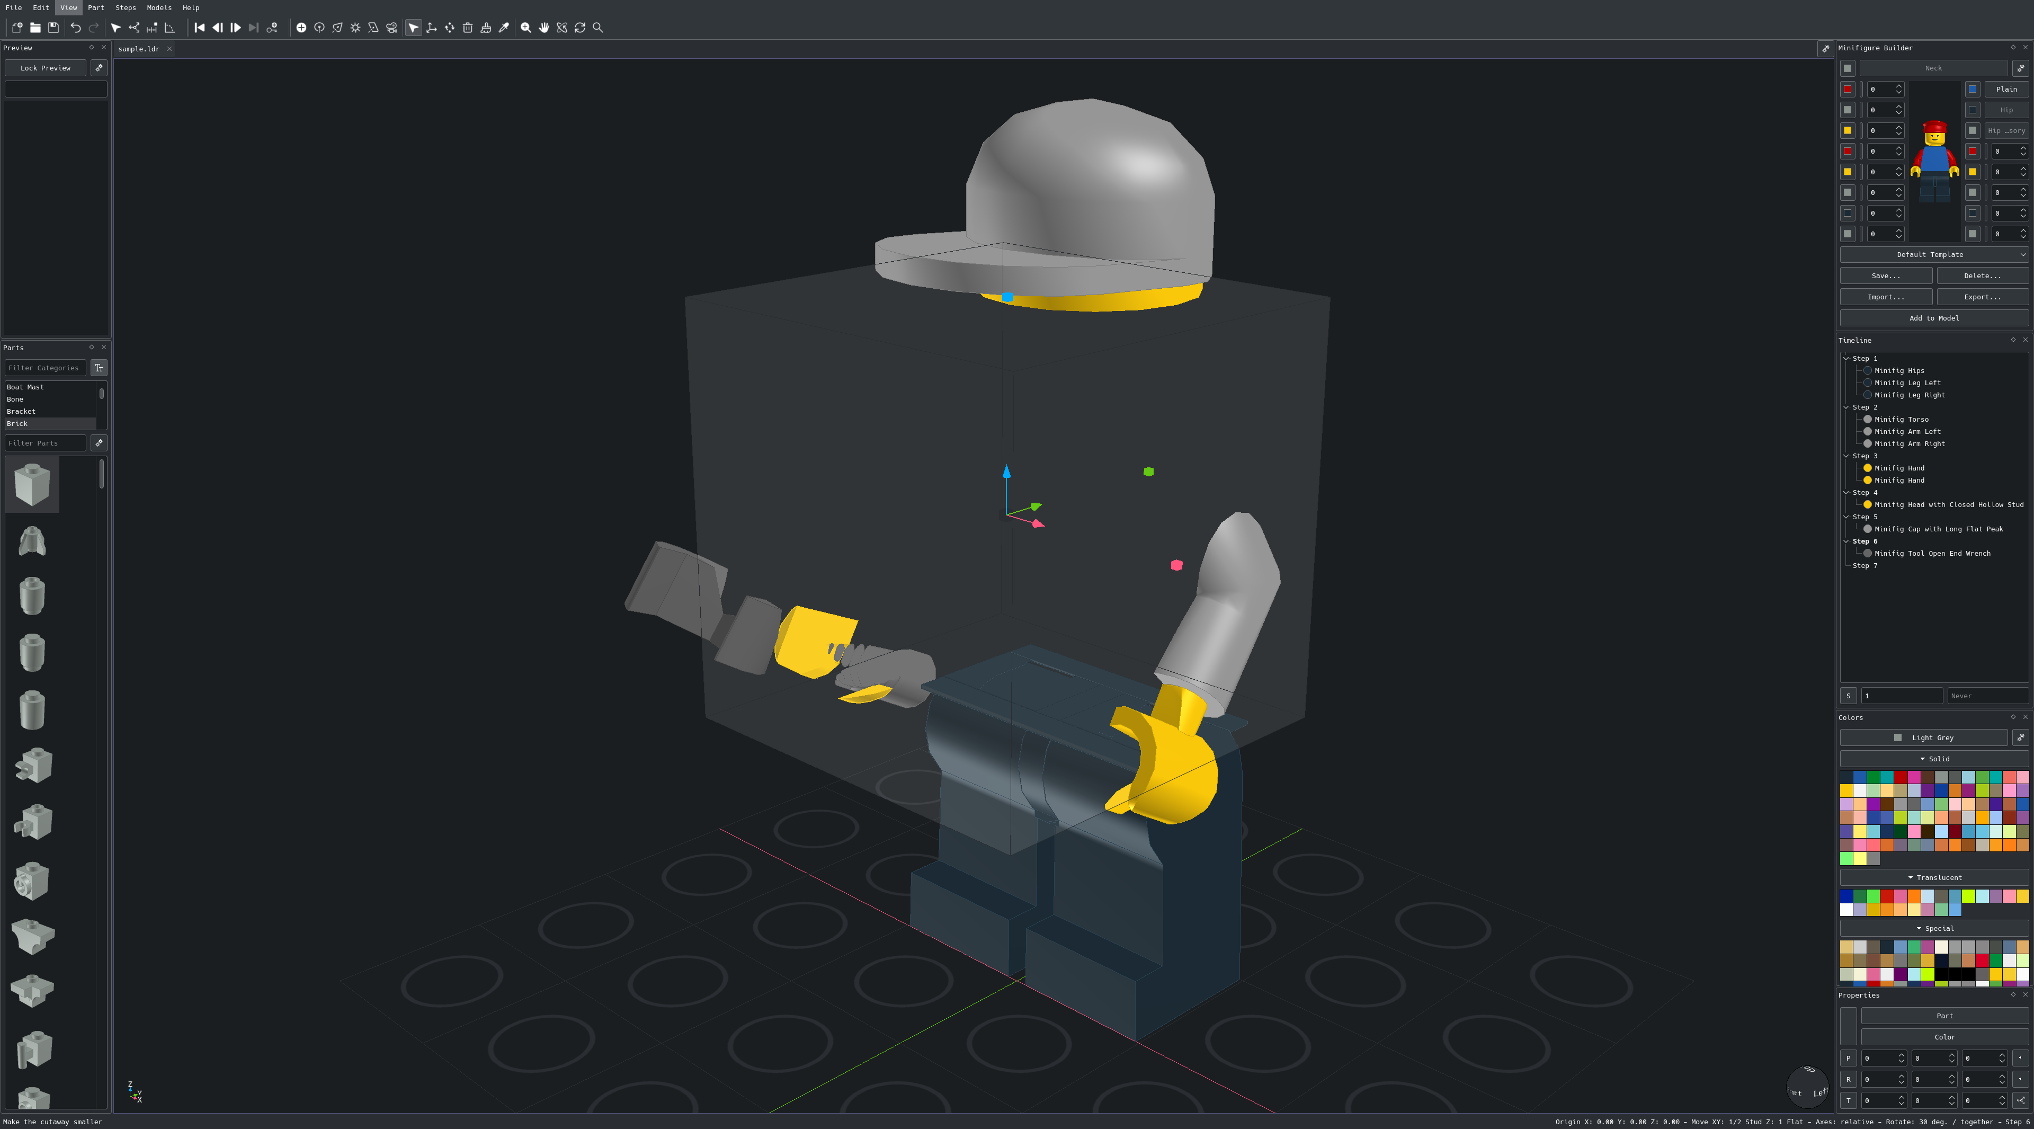Choose the Zoom Region magnifier tool
Screen dimensions: 2034x1129
coord(597,28)
